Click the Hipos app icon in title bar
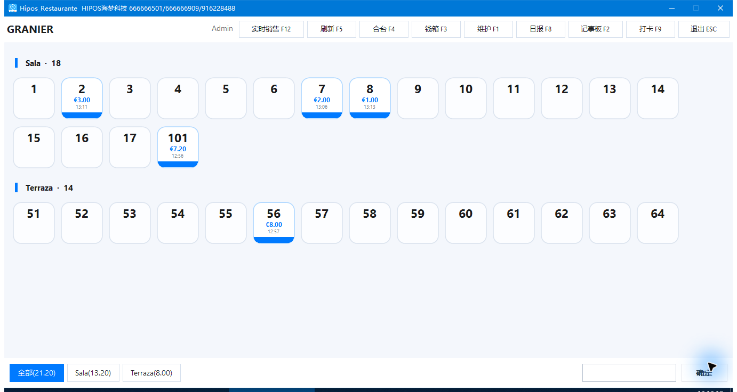The image size is (737, 392). pos(13,8)
